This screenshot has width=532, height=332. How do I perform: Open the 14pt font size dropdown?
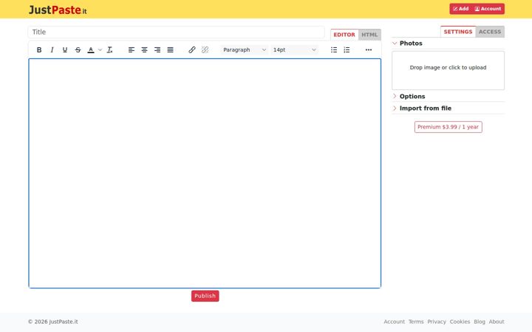point(294,50)
